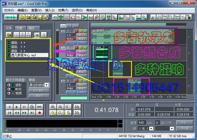Jump to the end of the session
The height and width of the screenshot is (140, 197).
32,113
